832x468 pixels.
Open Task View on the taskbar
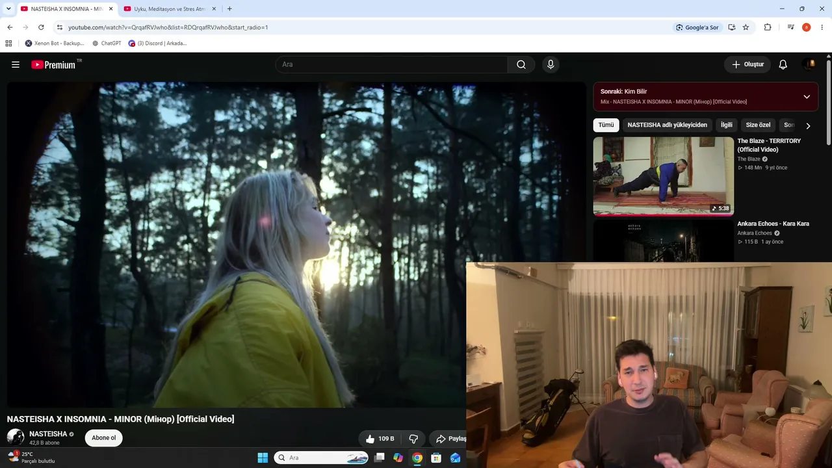(380, 458)
